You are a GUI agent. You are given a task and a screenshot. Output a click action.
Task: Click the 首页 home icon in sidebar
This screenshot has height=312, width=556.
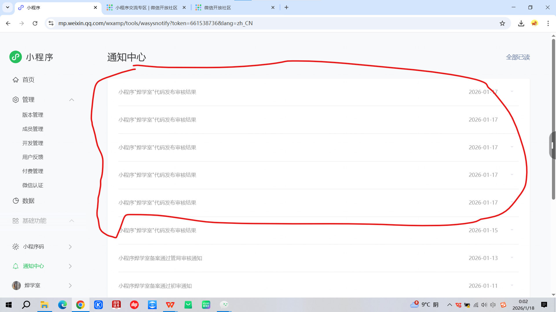point(16,80)
